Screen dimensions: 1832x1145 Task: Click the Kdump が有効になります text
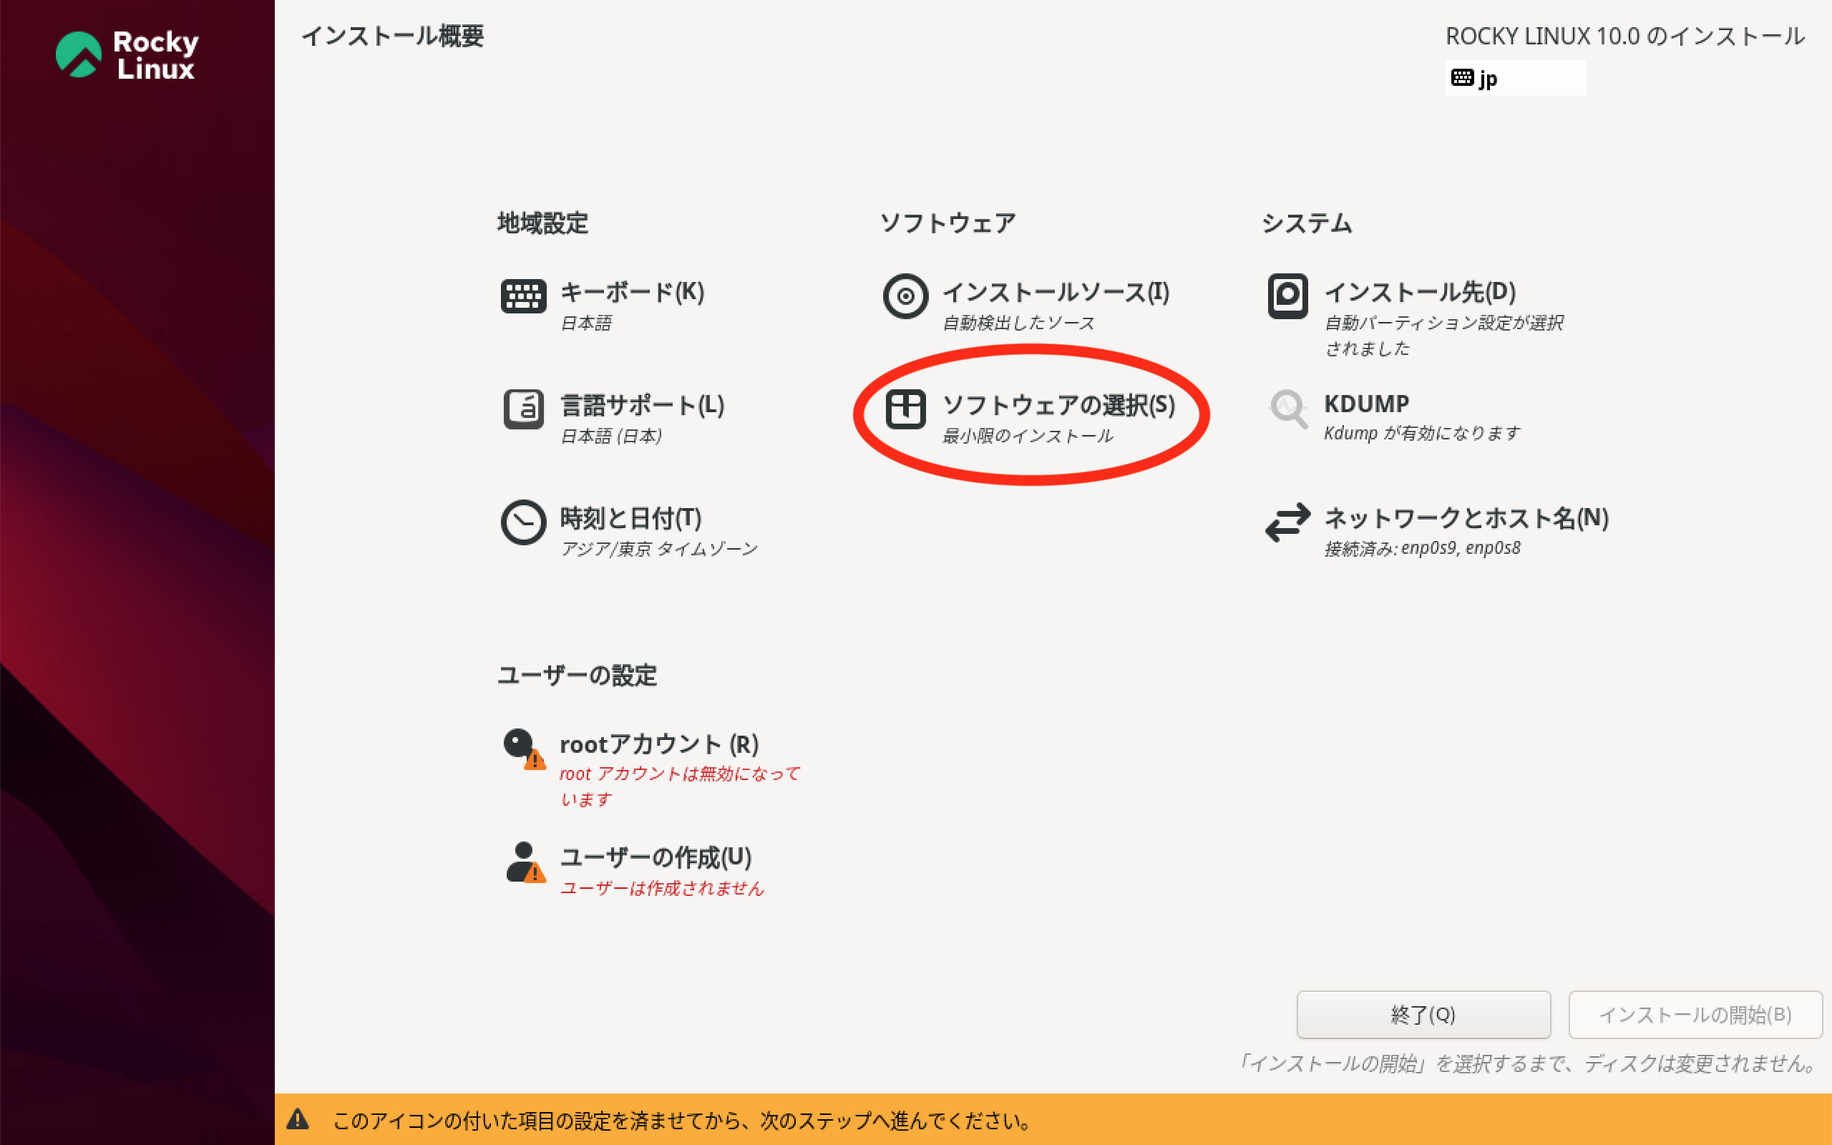1422,433
